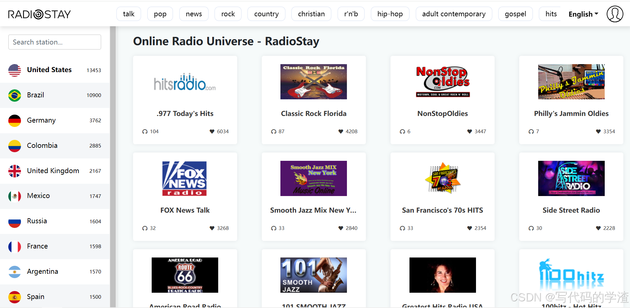Screen dimensions: 630x308
Task: Select the news genre tag
Action: point(194,14)
